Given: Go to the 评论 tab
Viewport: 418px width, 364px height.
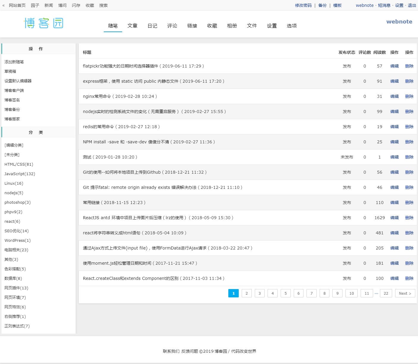Looking at the screenshot, I should coord(172,26).
